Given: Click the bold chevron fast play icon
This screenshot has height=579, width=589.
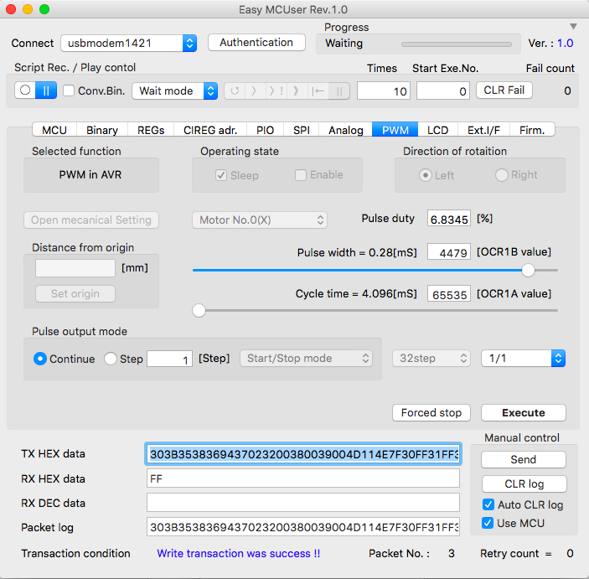Looking at the screenshot, I should (297, 91).
